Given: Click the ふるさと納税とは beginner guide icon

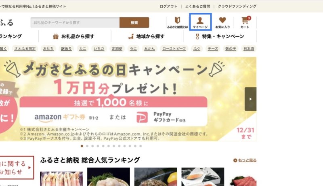Looking at the screenshot, I should click(x=177, y=23).
